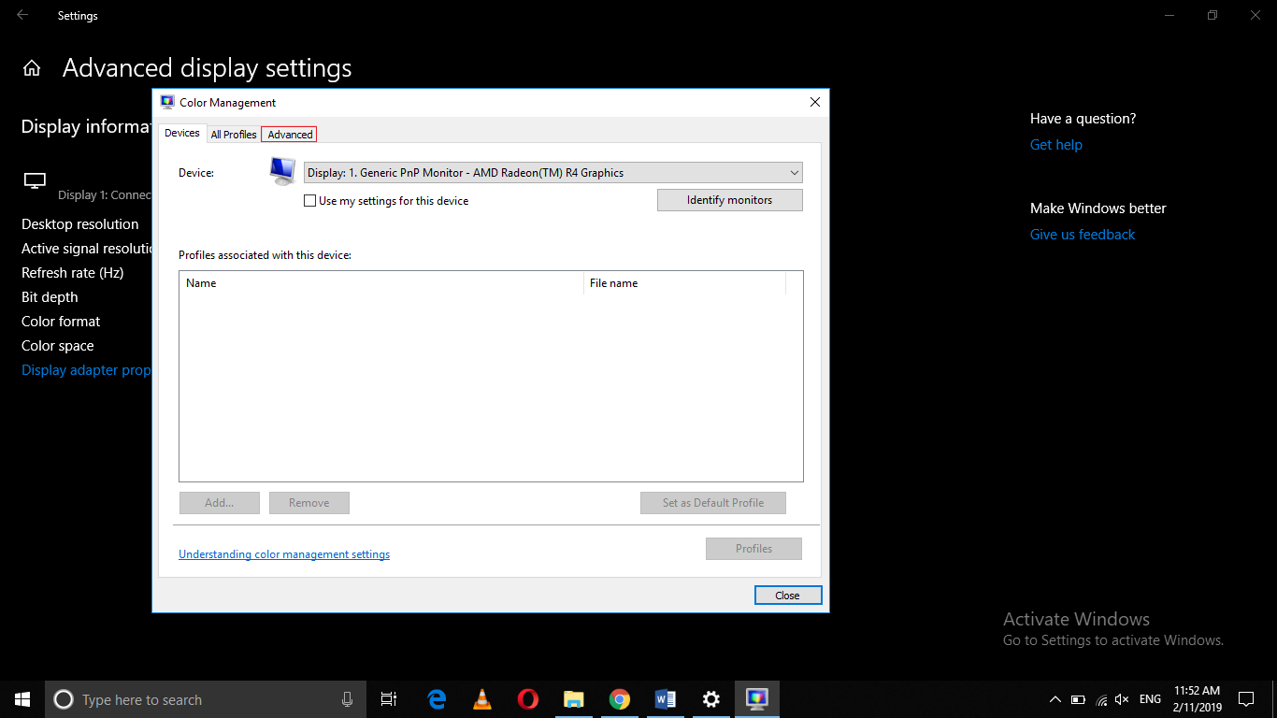Check the battery icon in the system tray

pos(1078,698)
